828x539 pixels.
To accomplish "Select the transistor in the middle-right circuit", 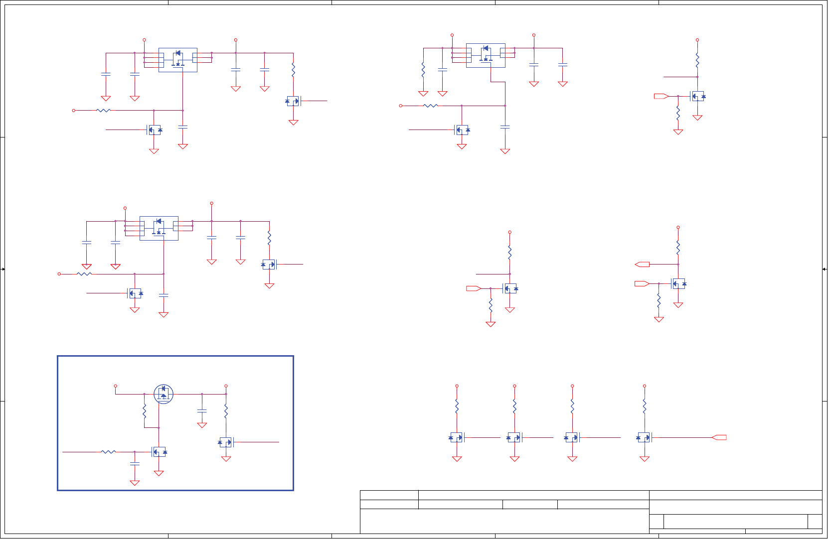I will coord(678,283).
